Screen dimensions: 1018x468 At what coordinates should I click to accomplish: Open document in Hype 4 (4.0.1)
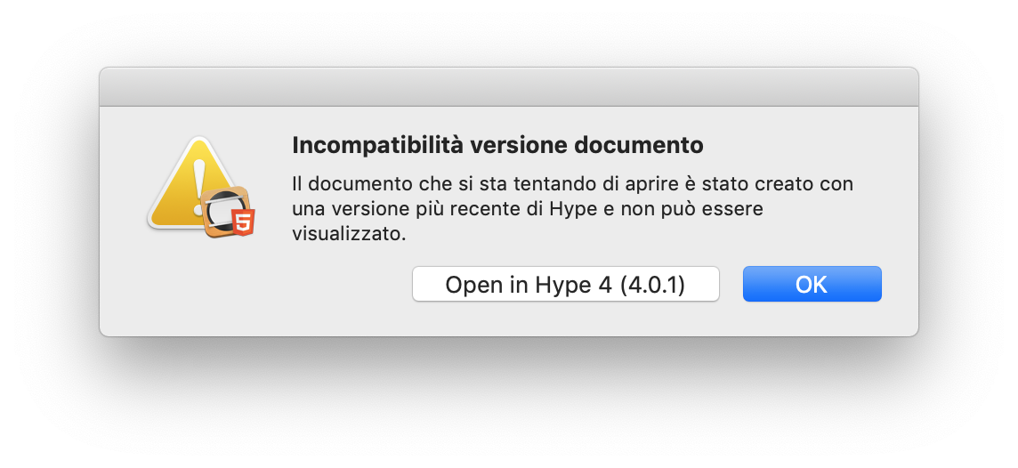point(565,284)
